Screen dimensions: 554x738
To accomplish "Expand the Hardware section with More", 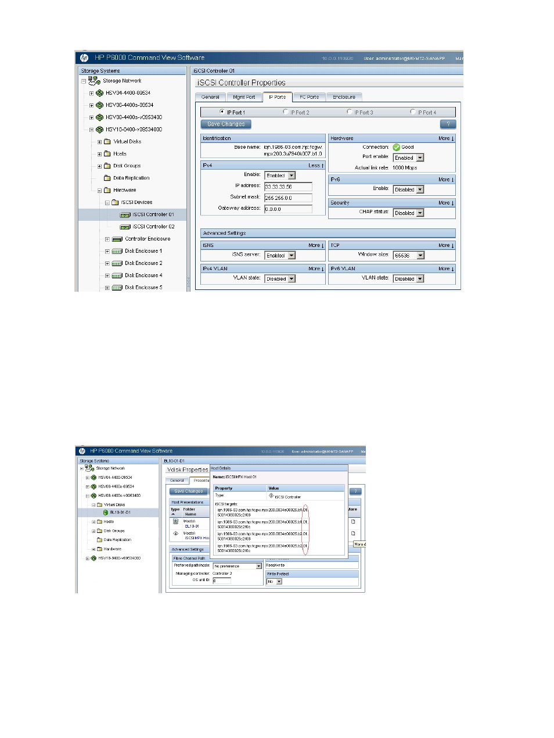I will (x=446, y=138).
